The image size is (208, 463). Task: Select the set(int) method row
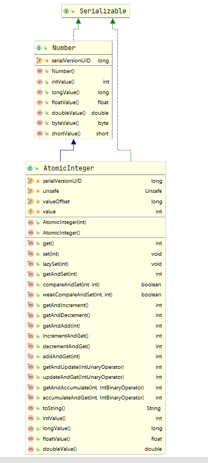pos(96,254)
